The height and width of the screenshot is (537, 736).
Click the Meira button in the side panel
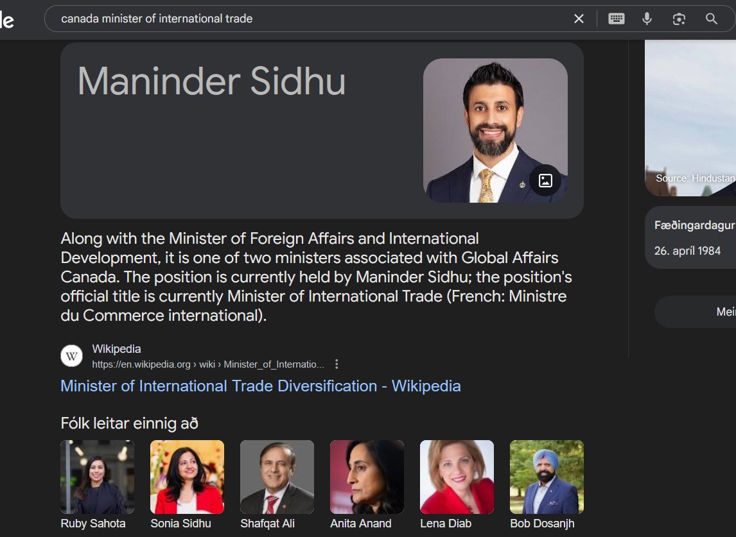695,312
